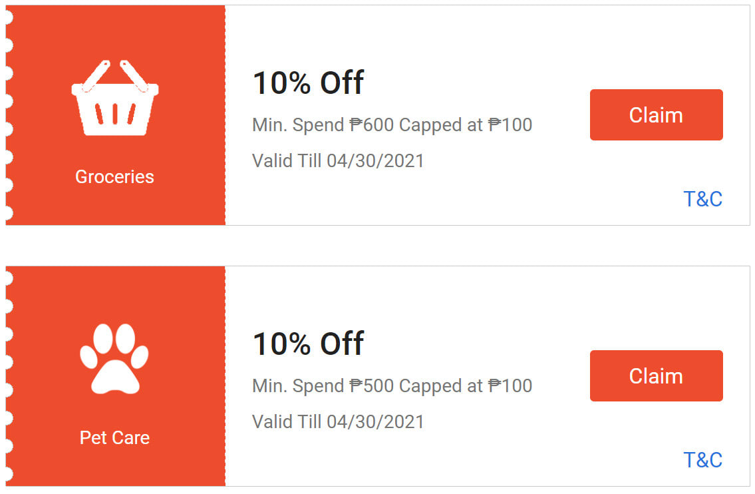The image size is (755, 494).
Task: Click the Pet Care 10% Off heading
Action: click(x=308, y=344)
